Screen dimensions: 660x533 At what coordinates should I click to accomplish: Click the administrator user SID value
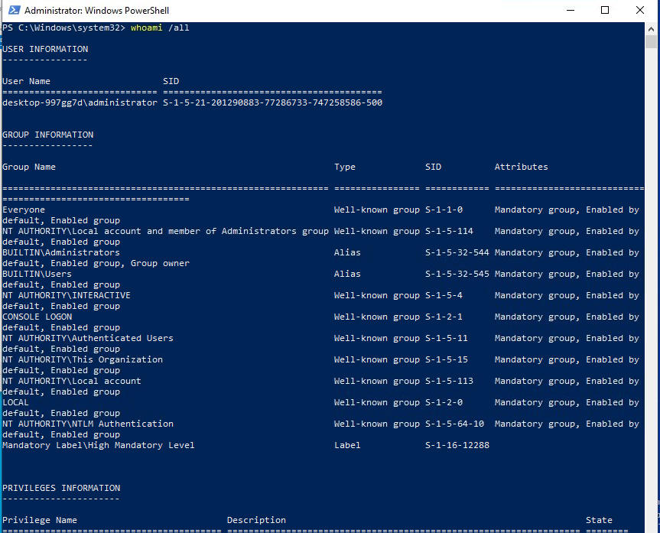(272, 102)
